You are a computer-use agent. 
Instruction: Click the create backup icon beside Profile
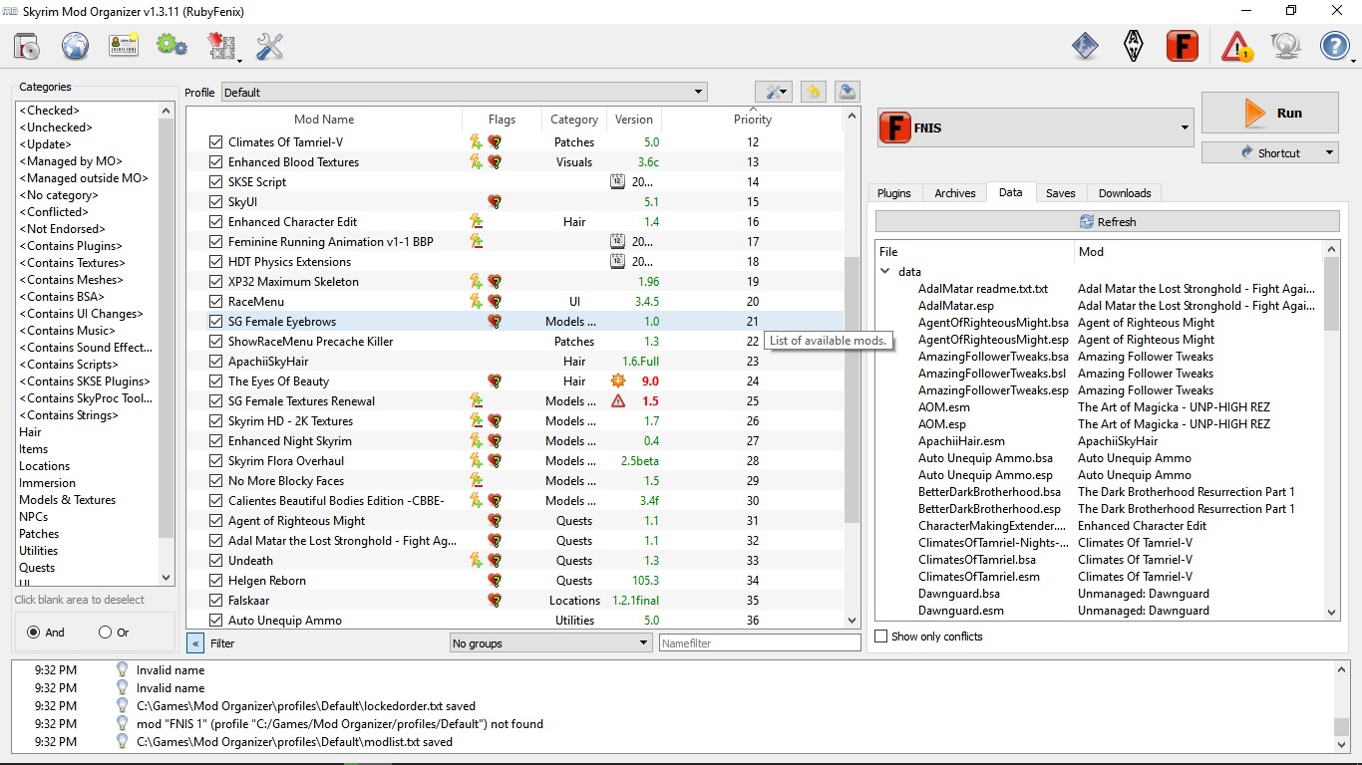tap(847, 92)
